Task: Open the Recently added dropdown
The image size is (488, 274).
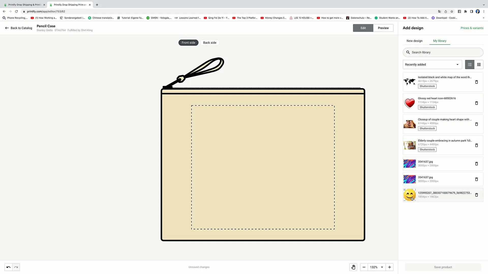Action: tap(432, 64)
